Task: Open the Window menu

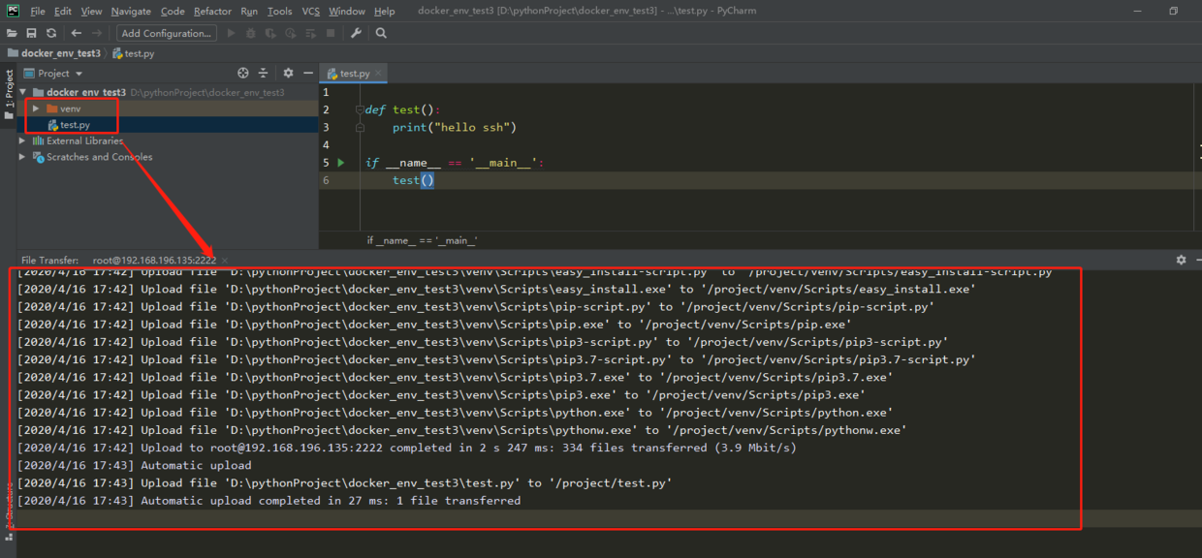Action: click(347, 12)
